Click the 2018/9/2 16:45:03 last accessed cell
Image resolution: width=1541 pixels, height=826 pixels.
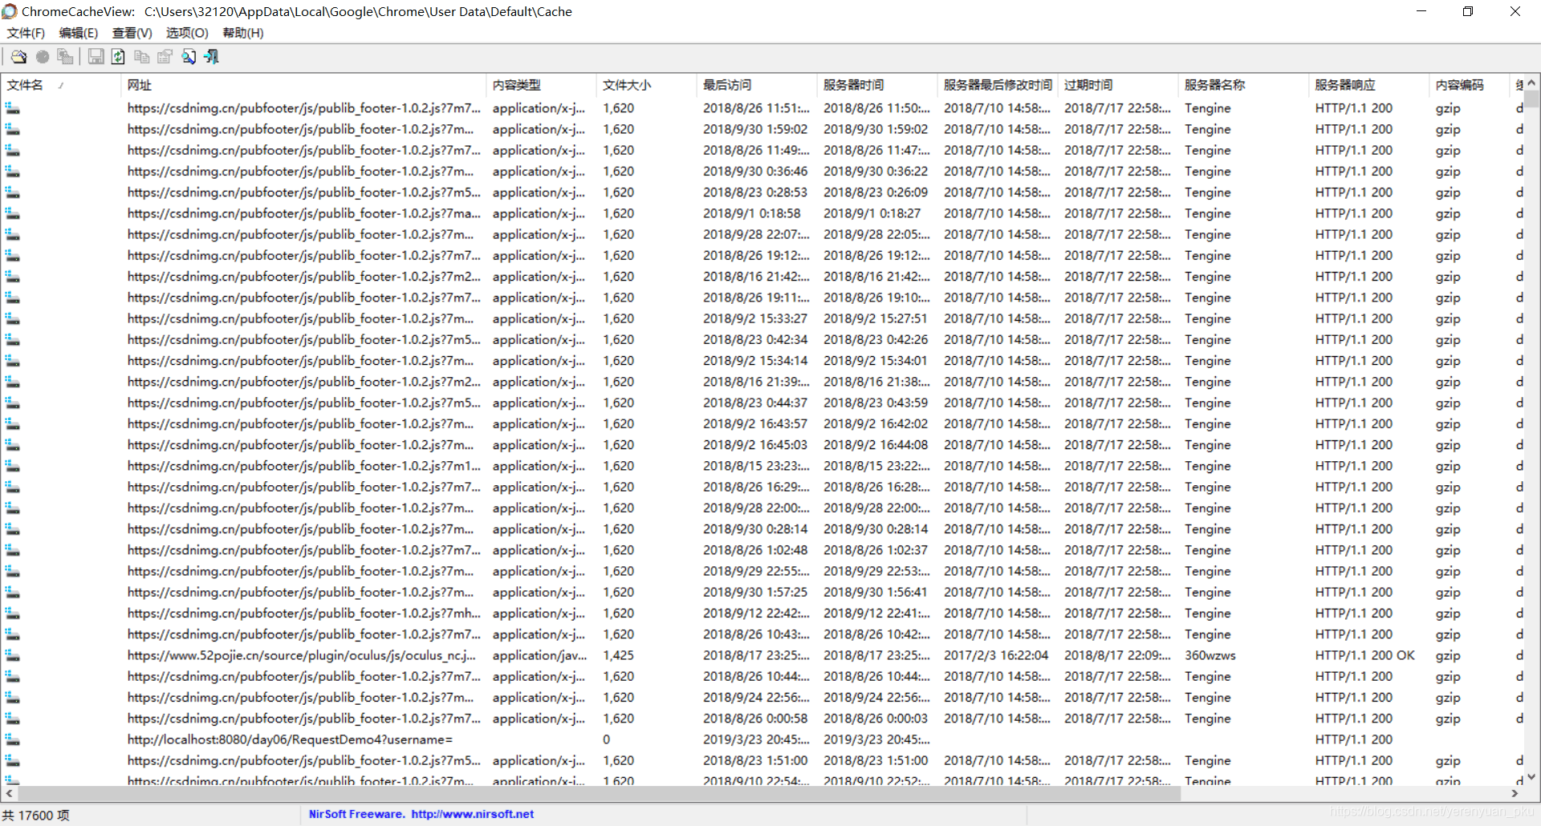[755, 445]
